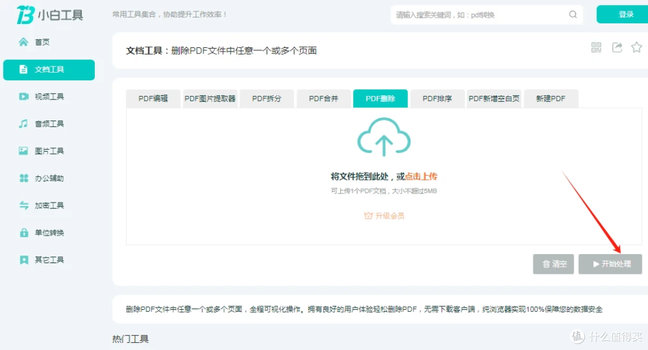Open 图片工具 in the sidebar
Screen dimensions: 648x350
coord(41,151)
